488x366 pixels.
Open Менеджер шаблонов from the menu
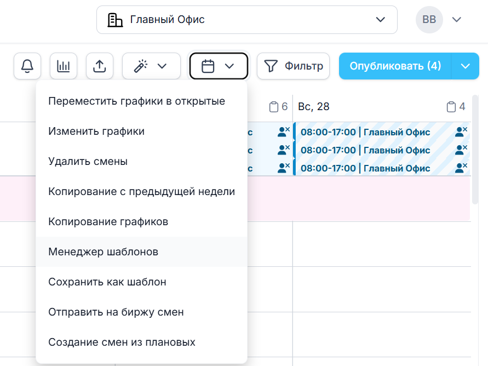click(x=103, y=252)
